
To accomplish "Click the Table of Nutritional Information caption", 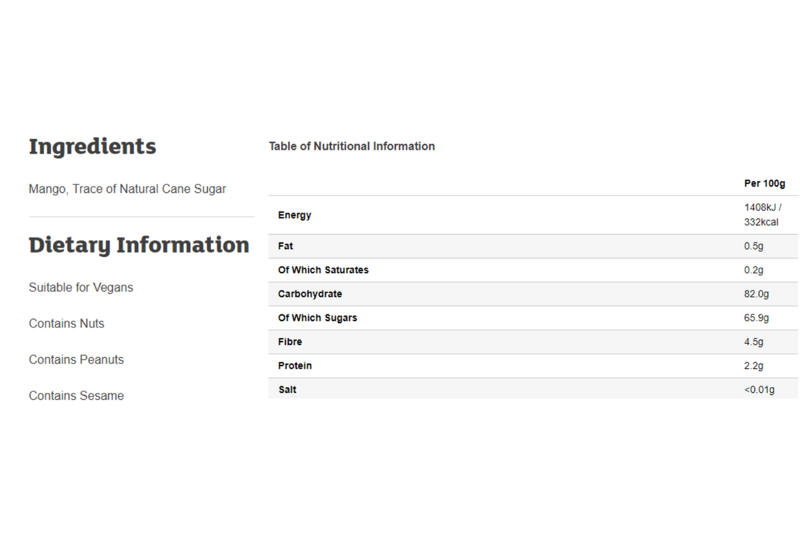I will pos(352,146).
